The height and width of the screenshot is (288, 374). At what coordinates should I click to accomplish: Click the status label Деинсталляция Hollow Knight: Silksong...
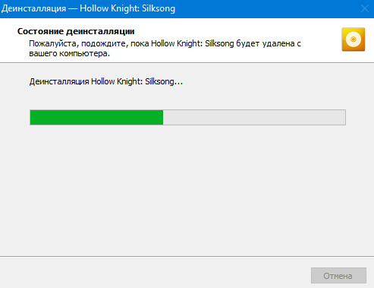click(106, 81)
